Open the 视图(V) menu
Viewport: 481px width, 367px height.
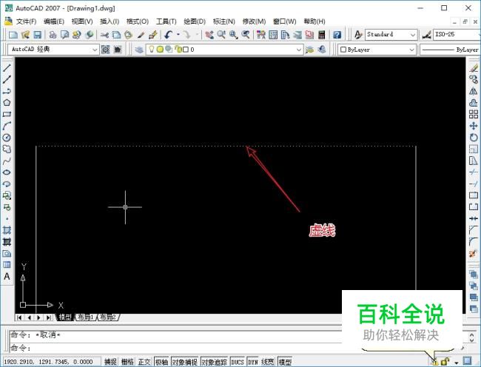click(x=82, y=21)
